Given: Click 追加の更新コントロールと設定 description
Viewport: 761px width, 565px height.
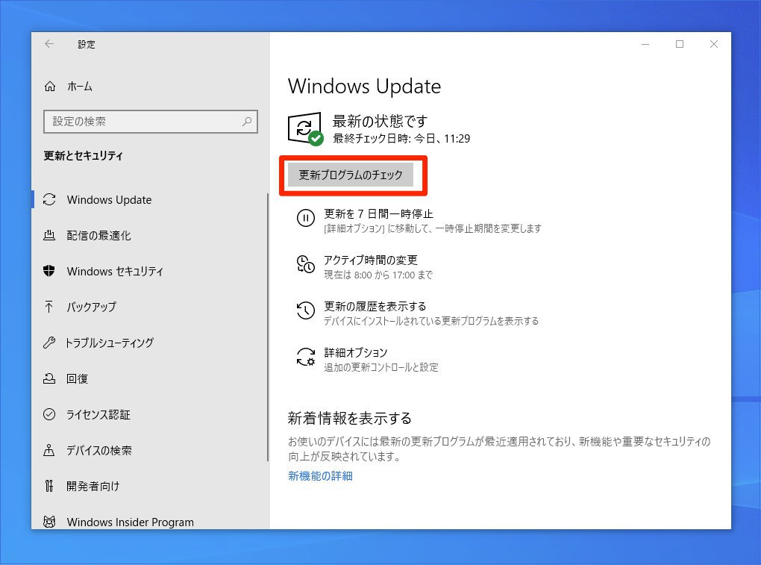Looking at the screenshot, I should tap(381, 367).
